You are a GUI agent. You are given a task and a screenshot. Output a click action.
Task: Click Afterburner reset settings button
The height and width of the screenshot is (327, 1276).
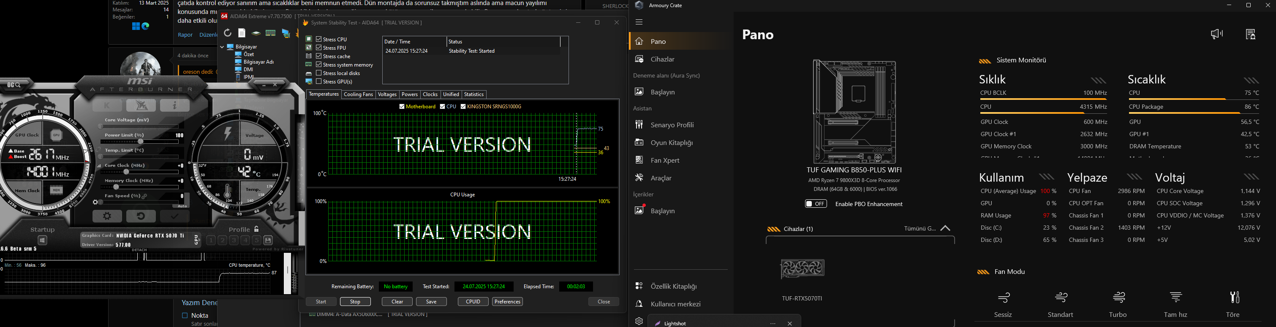click(141, 216)
